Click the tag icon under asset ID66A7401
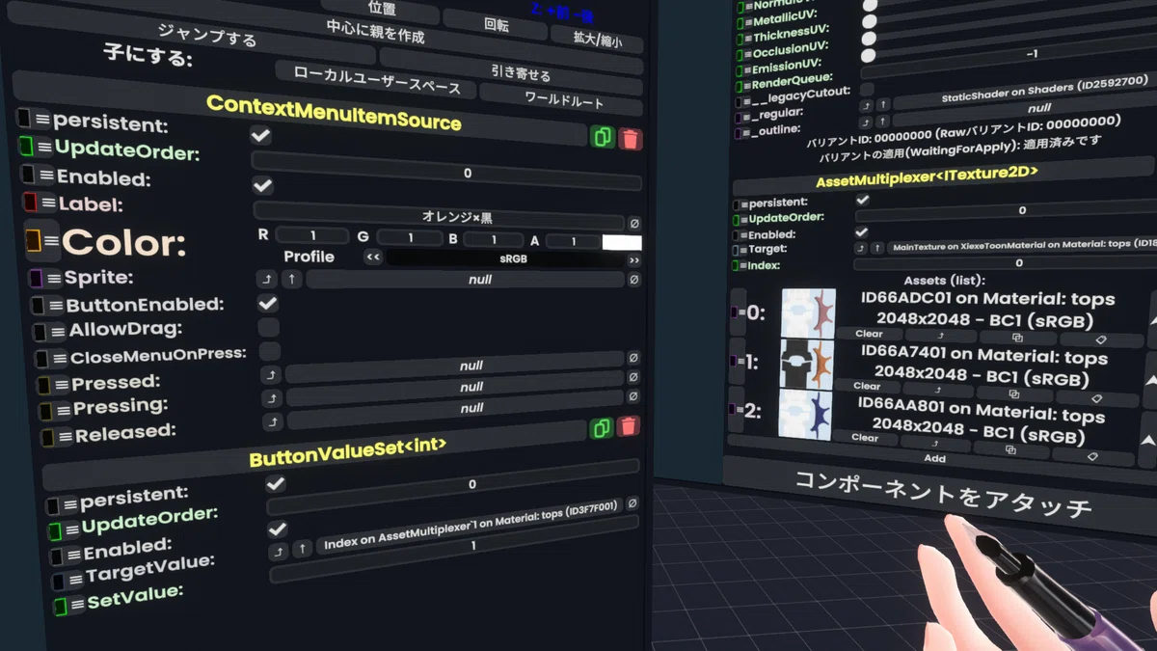Viewport: 1157px width, 651px height. coord(1098,398)
